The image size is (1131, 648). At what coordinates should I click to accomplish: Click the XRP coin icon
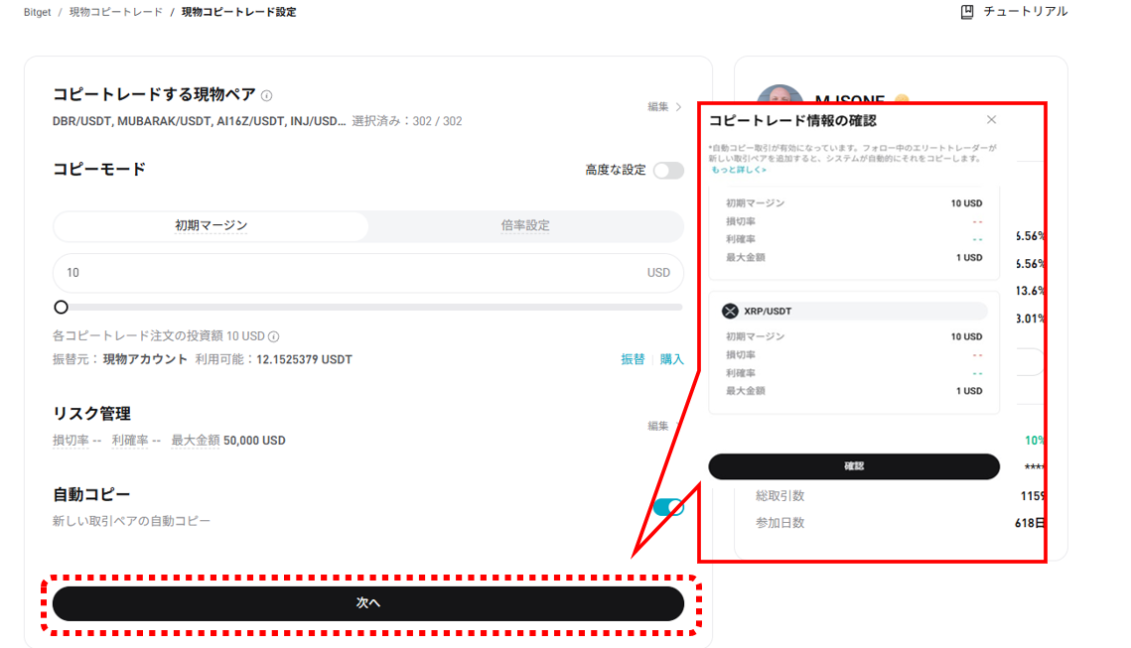732,311
